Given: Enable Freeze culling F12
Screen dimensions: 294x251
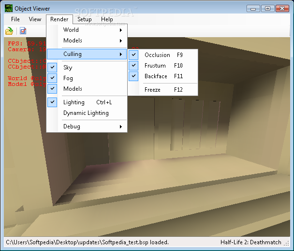Looking at the screenshot, I should coord(163,90).
